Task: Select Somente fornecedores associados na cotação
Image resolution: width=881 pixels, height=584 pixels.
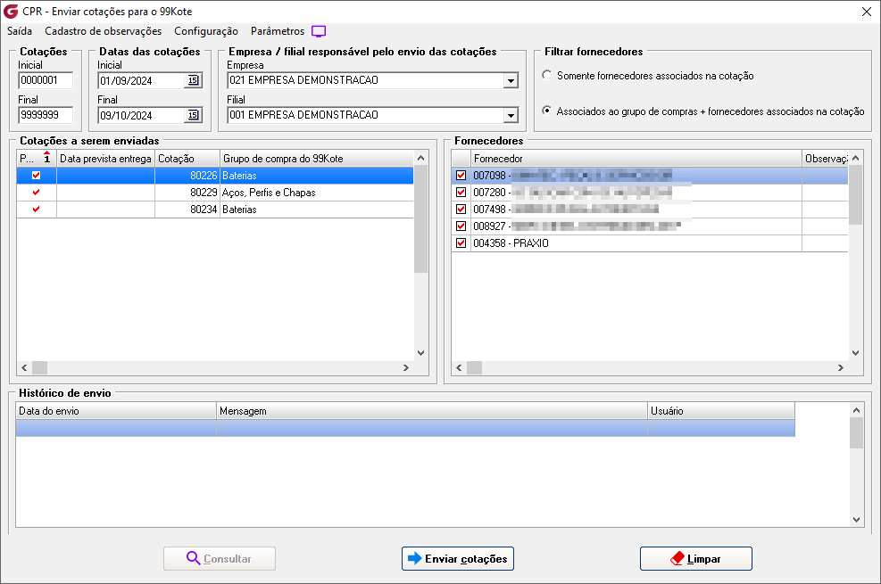Action: point(546,75)
